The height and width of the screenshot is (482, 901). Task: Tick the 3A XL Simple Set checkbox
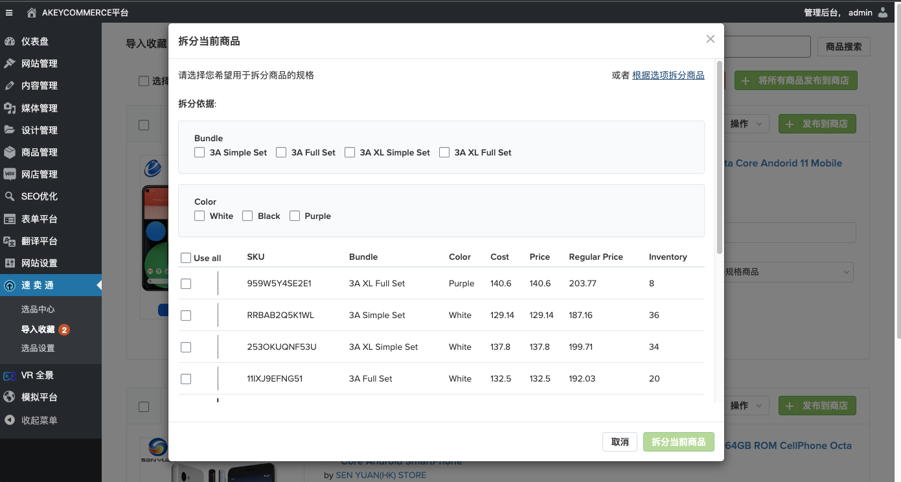coord(350,152)
